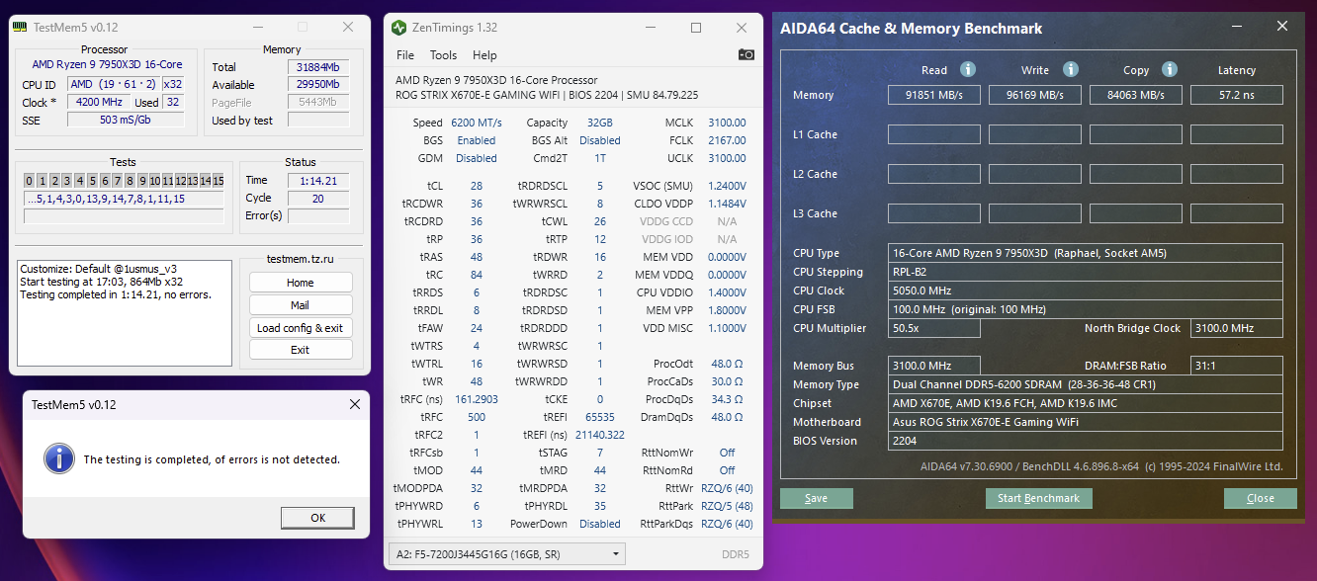Minimize the ZenTimings window
The height and width of the screenshot is (581, 1317).
click(x=651, y=28)
